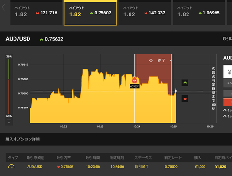This screenshot has height=176, width=232.
Task: Click the 取引内容 column header
Action: tap(63, 158)
